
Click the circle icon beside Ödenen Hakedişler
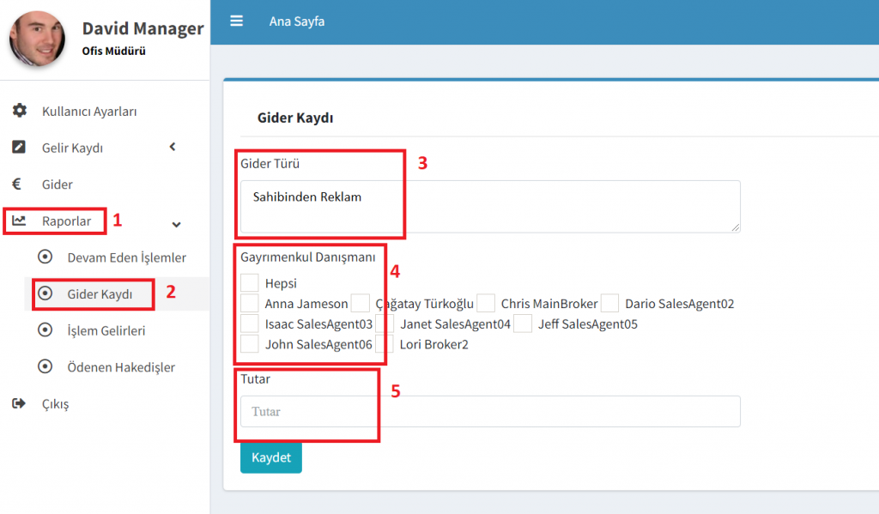click(45, 367)
